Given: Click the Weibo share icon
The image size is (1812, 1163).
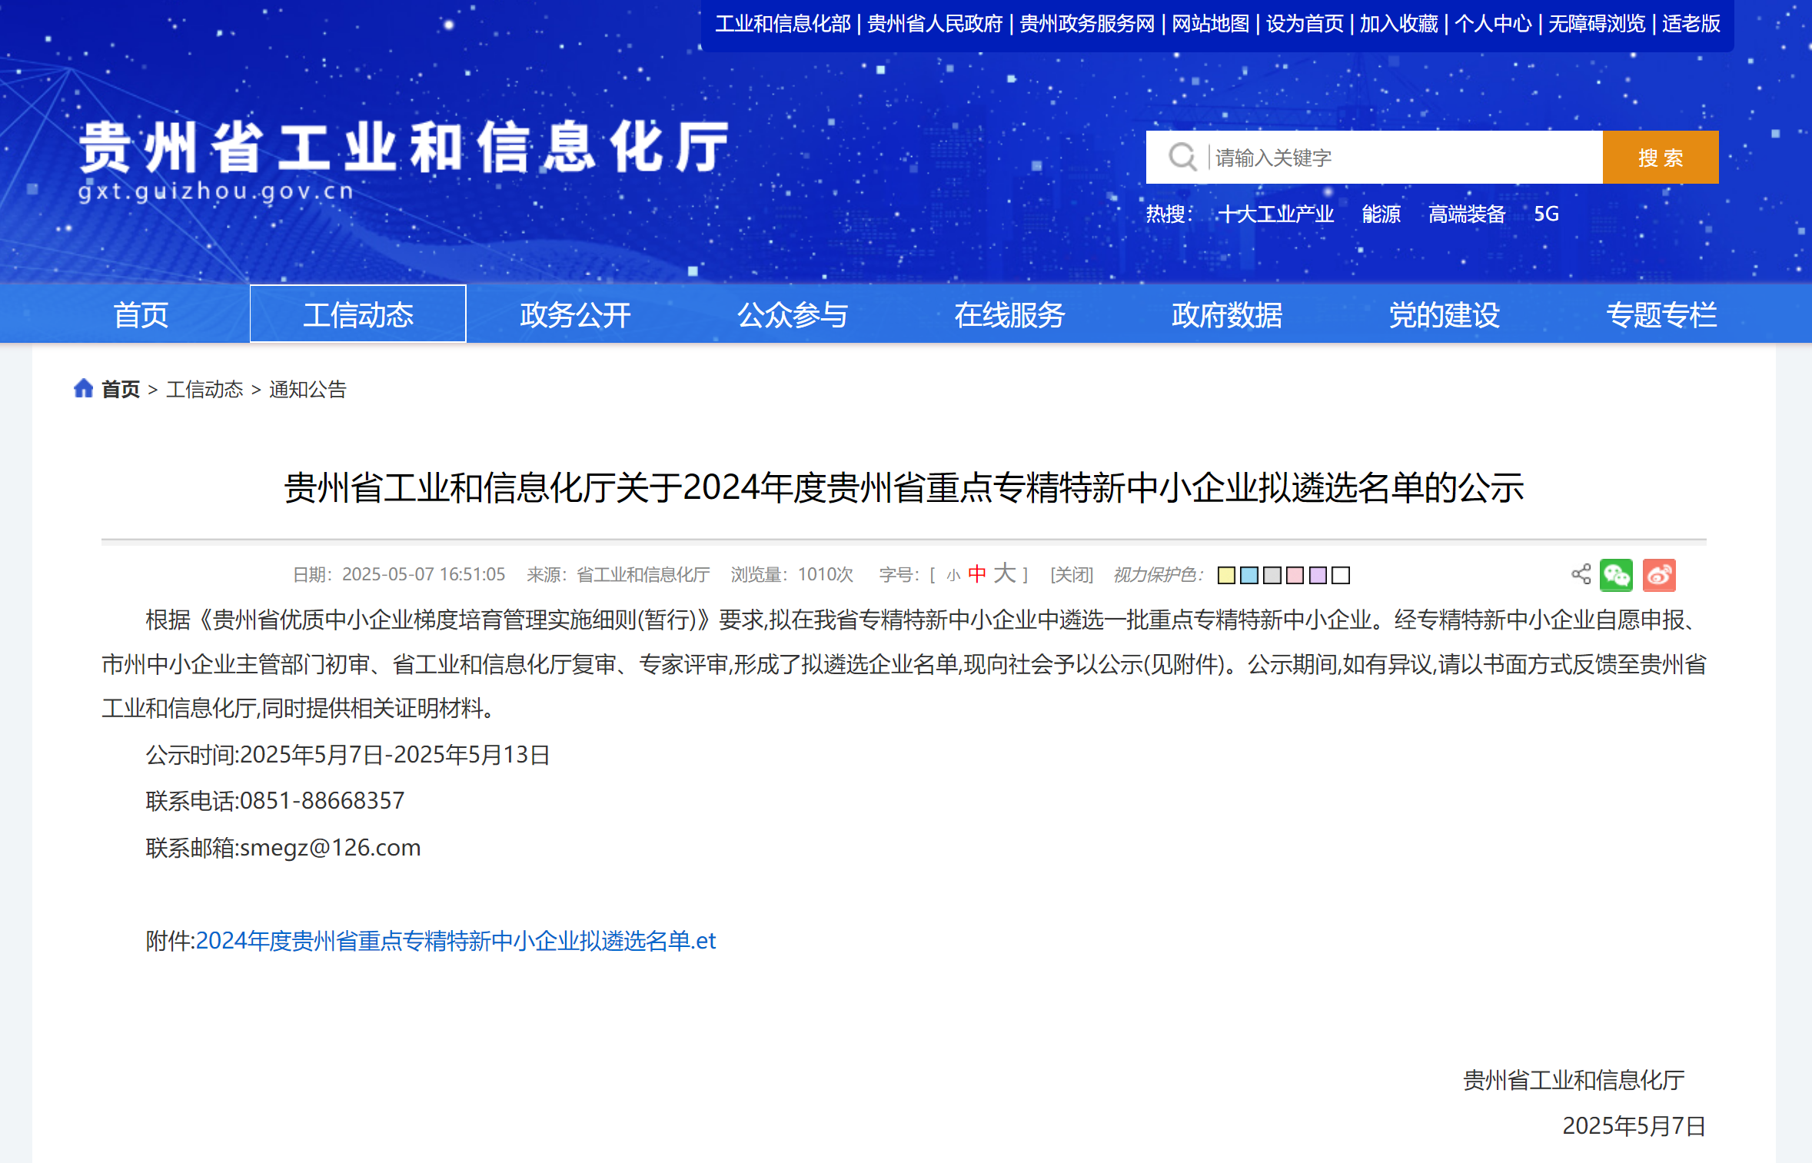Looking at the screenshot, I should (x=1659, y=574).
